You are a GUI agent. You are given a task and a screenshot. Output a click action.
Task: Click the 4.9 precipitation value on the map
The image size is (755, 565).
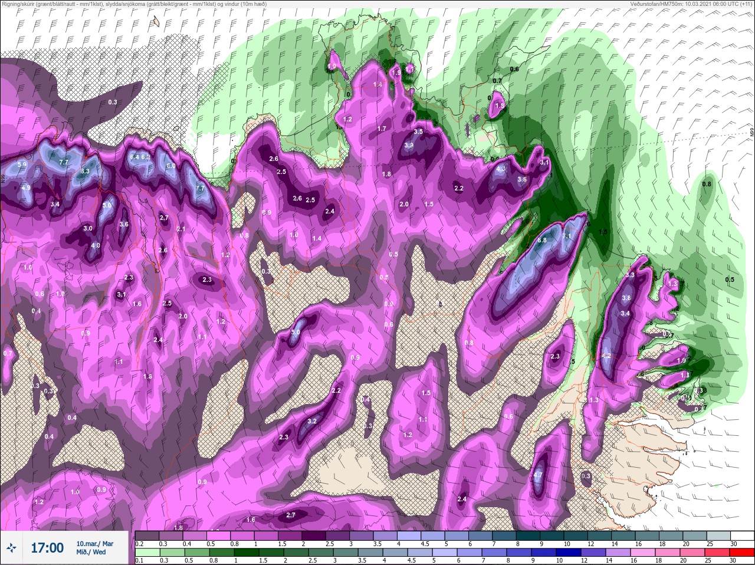pos(26,188)
